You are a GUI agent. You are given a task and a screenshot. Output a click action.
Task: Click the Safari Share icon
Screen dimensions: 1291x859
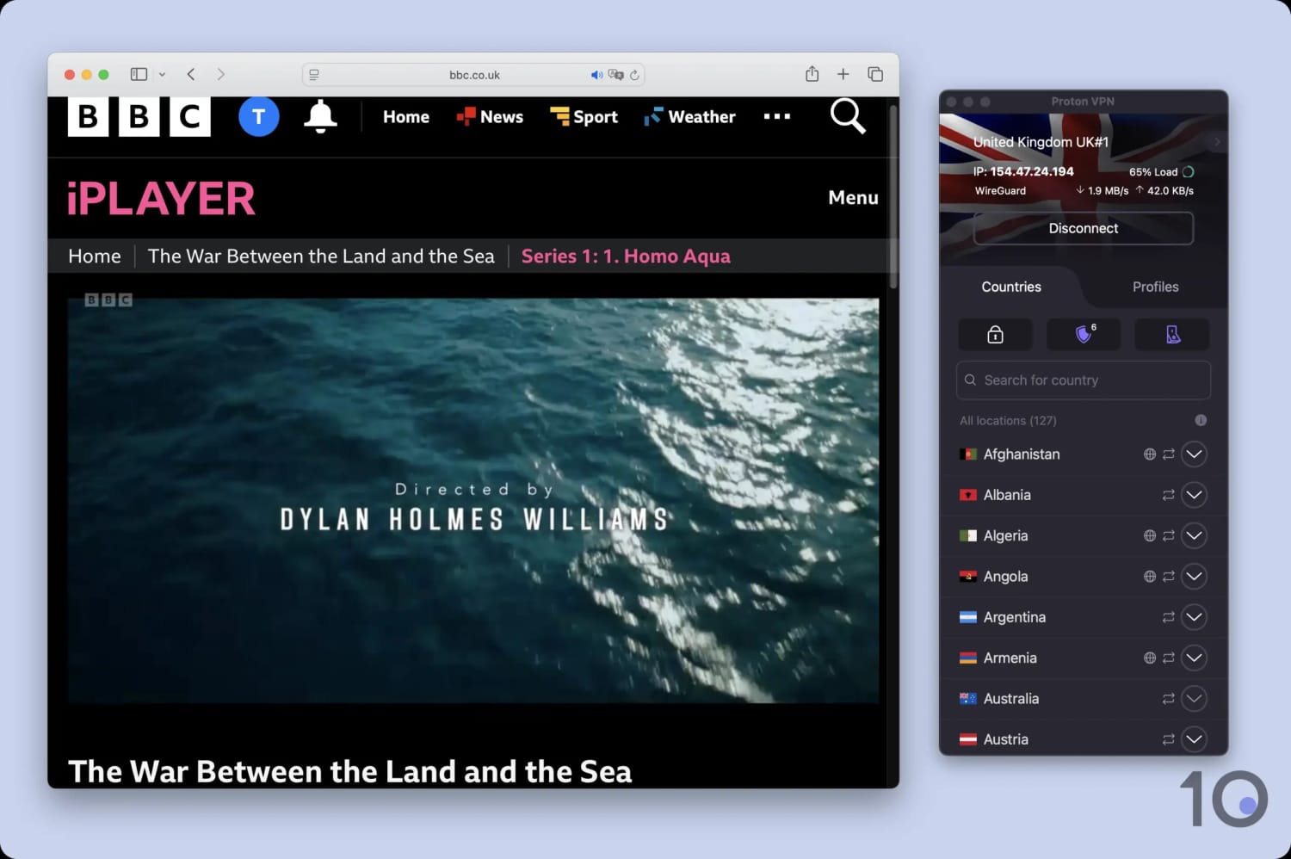click(x=812, y=74)
